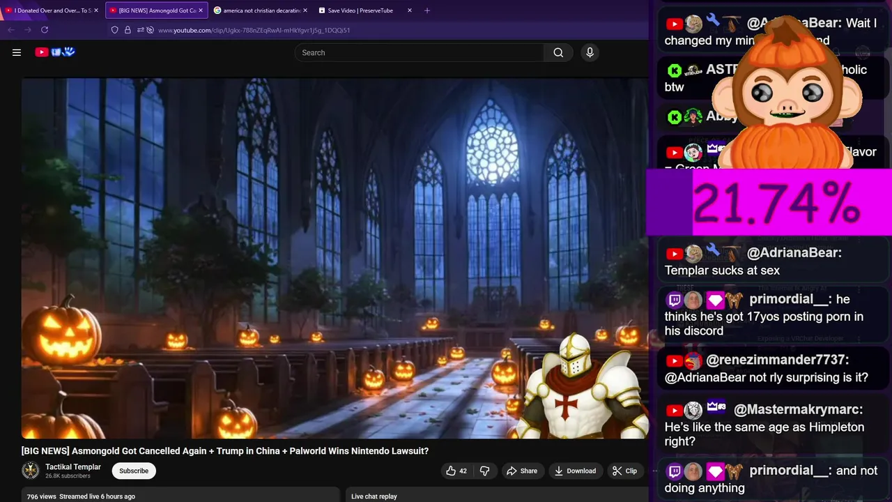Click the shield tracking protection icon
The image size is (892, 502).
click(115, 30)
